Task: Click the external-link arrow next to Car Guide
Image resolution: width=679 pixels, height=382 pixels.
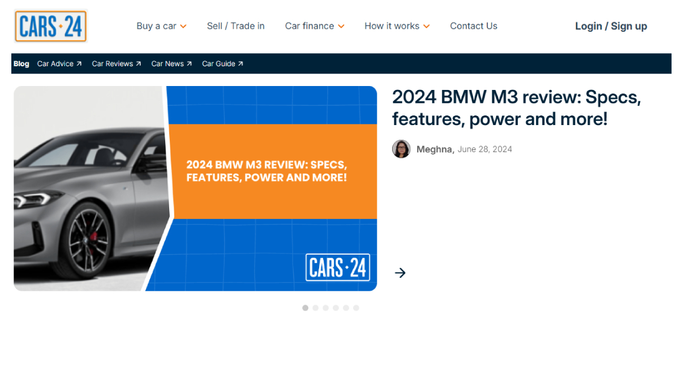Action: click(241, 63)
